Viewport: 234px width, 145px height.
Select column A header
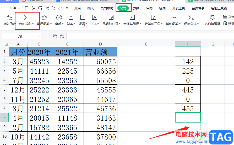pyautogui.click(x=18, y=44)
